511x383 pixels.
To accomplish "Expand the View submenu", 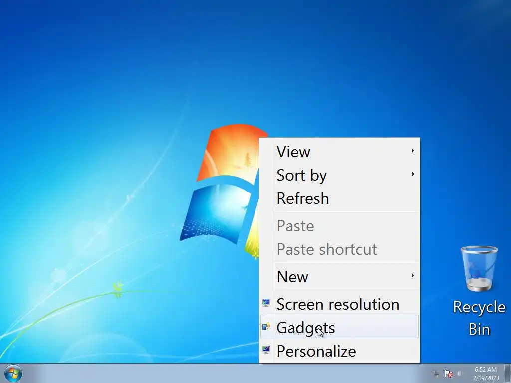I will [x=339, y=151].
